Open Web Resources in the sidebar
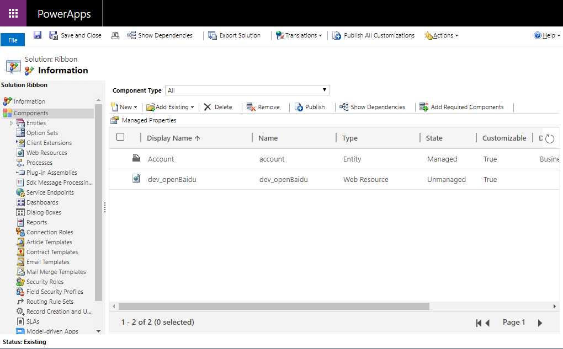 [x=46, y=153]
